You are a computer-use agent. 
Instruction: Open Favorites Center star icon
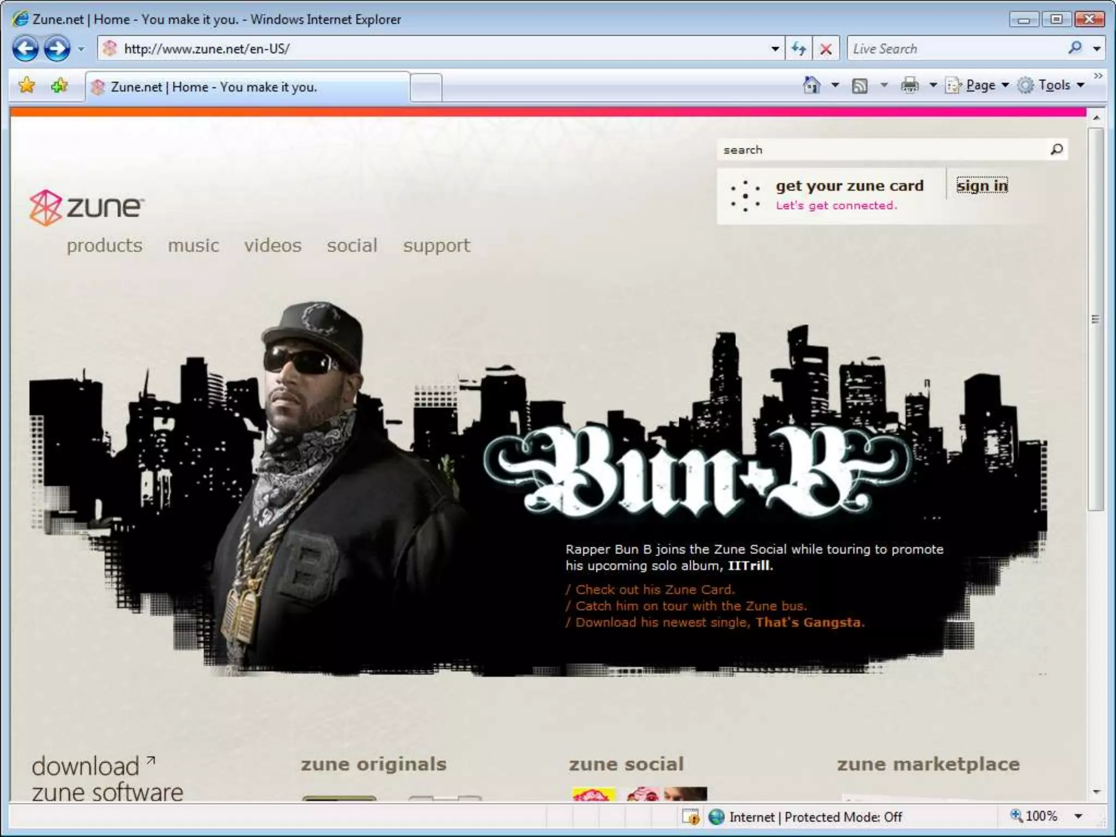click(x=27, y=85)
